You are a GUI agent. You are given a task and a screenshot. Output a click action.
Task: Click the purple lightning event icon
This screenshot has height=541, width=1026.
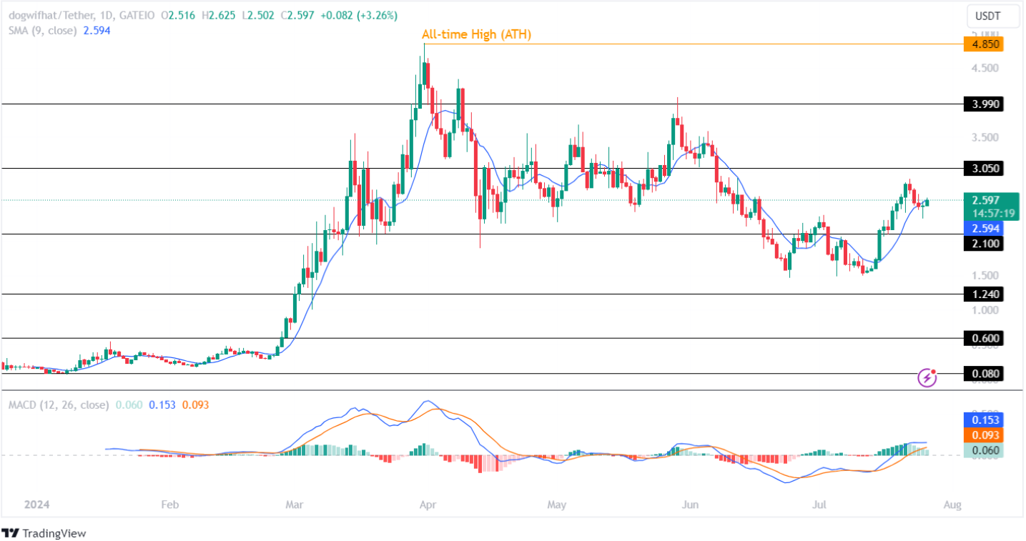[x=927, y=377]
